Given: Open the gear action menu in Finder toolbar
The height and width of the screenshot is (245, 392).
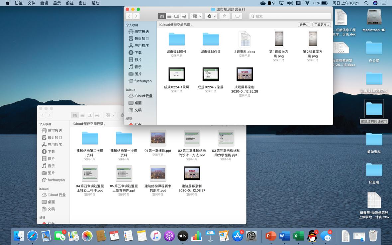Looking at the screenshot, I should click(211, 16).
